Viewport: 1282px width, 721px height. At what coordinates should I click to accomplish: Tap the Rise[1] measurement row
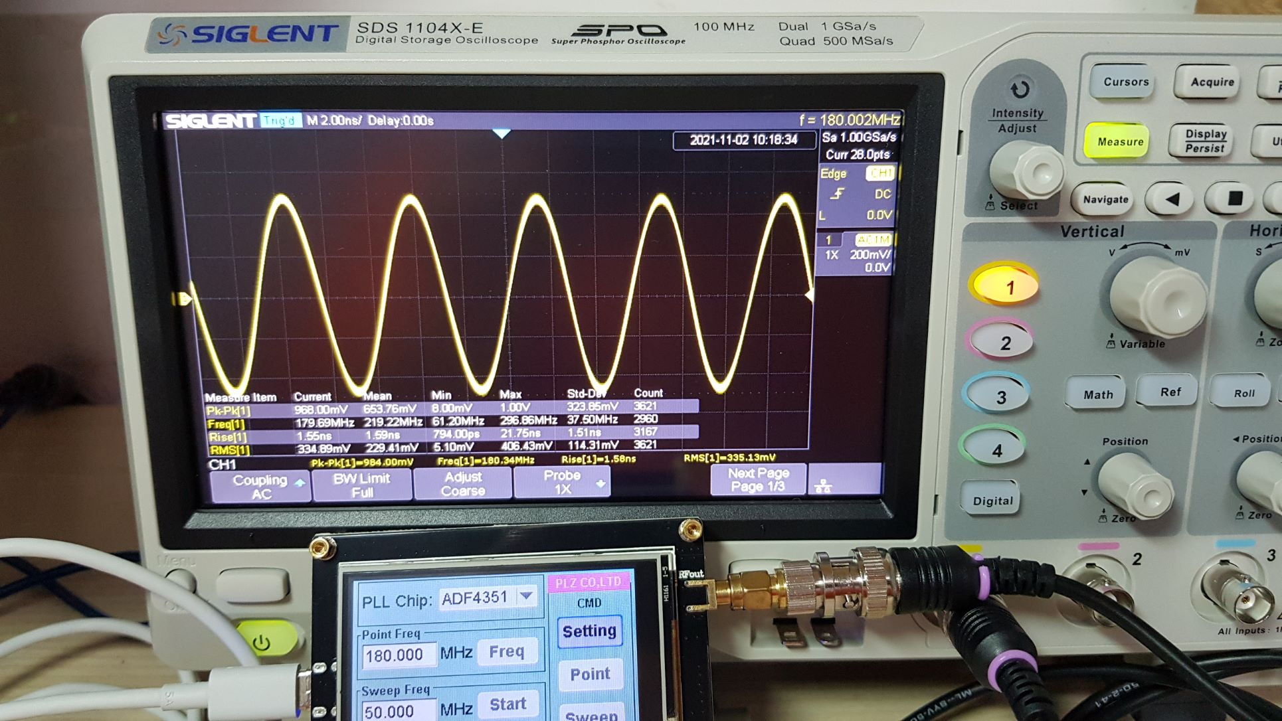point(452,434)
